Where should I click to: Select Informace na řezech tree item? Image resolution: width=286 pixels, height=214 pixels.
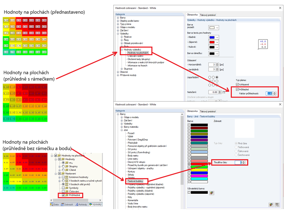(x=137, y=65)
